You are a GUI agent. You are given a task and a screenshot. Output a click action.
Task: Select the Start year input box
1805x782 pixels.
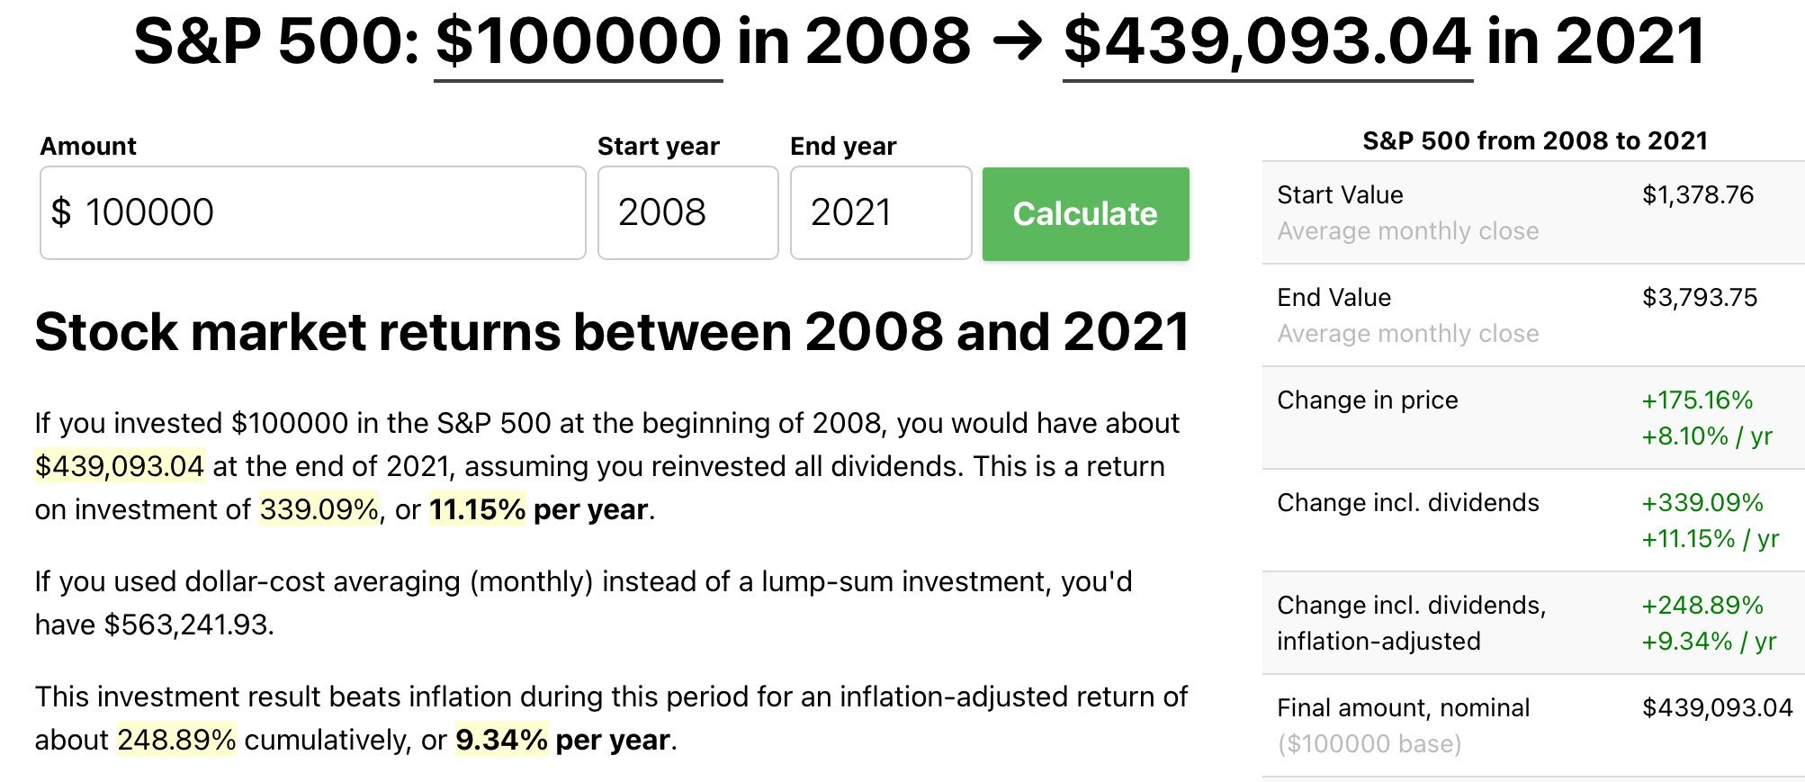[x=687, y=213]
